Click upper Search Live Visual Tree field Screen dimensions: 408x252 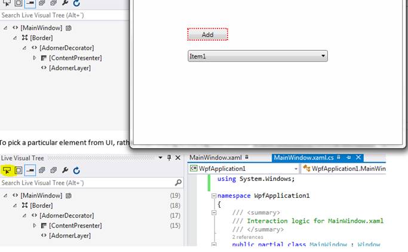point(65,15)
